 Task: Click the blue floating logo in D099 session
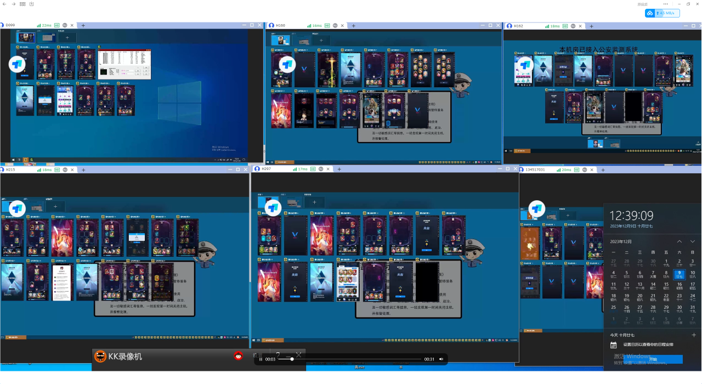point(17,65)
